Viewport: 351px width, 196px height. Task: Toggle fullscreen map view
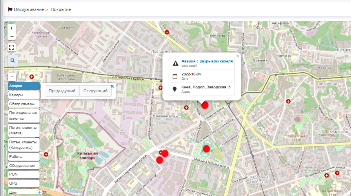(x=12, y=48)
